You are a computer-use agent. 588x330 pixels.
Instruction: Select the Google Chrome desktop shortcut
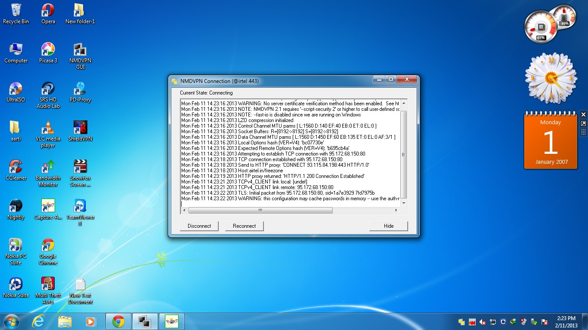point(48,251)
